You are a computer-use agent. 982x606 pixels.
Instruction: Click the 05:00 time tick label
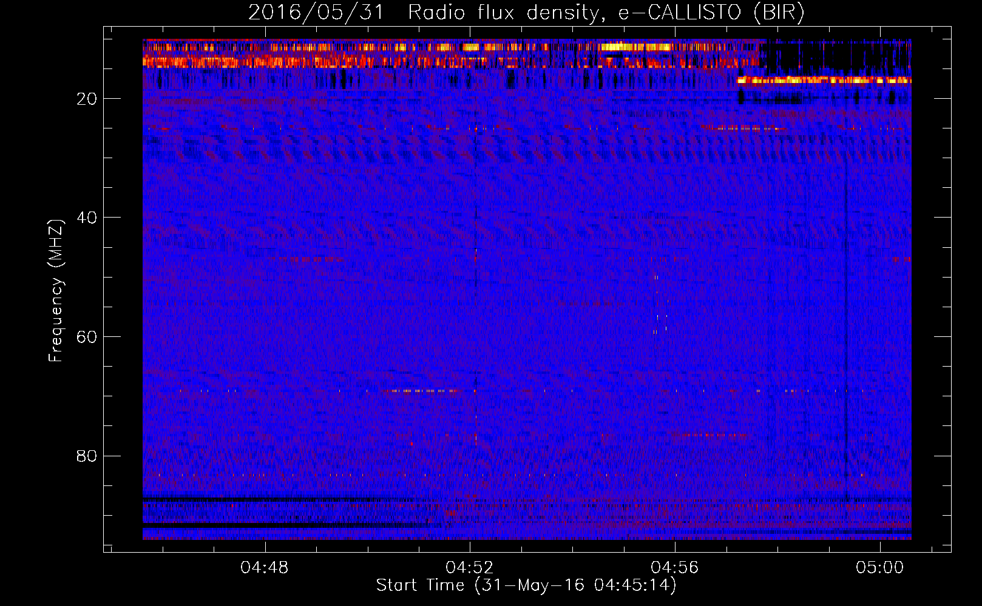[880, 568]
